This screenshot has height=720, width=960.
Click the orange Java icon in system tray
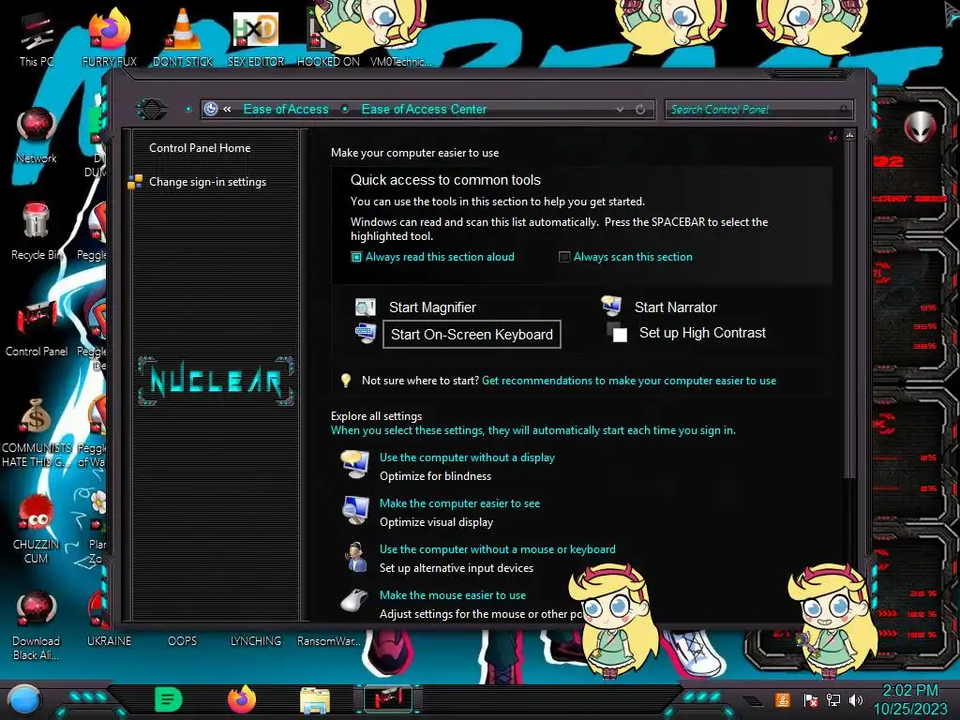pos(783,699)
